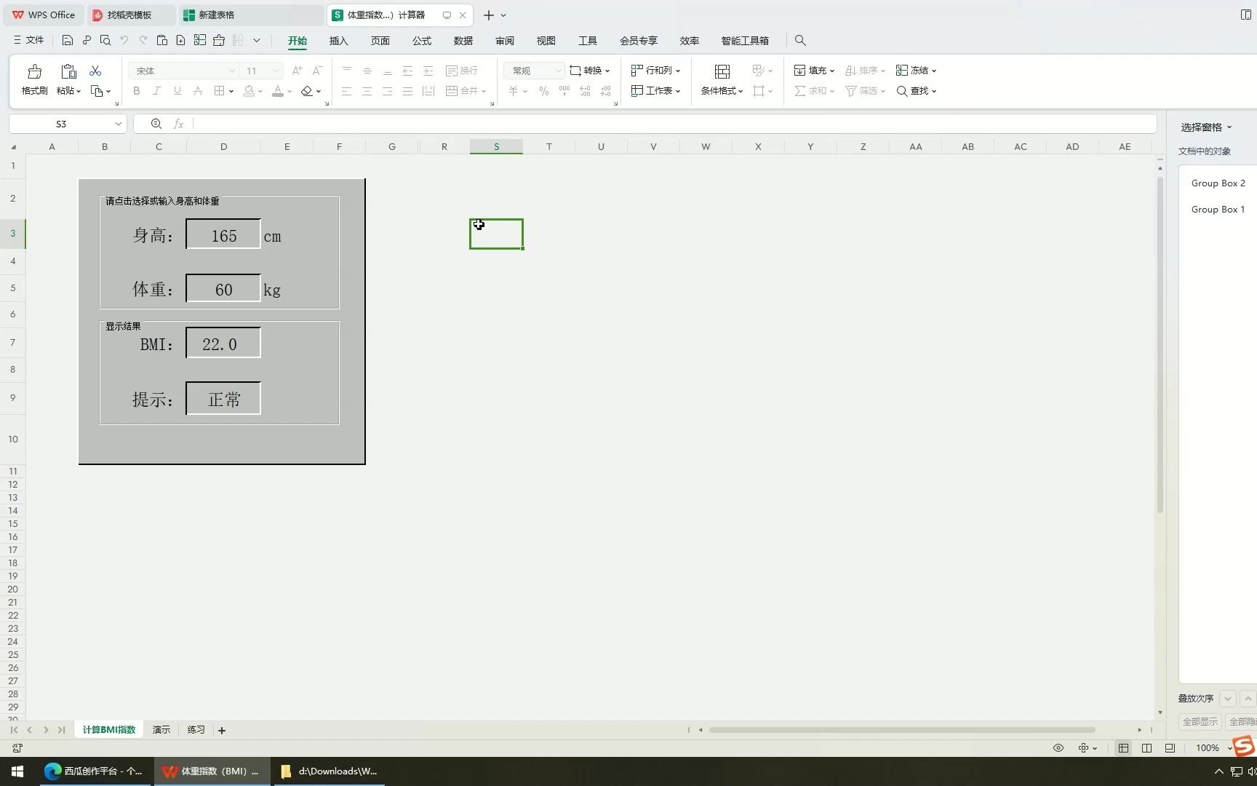Viewport: 1257px width, 786px height.
Task: Click the fill color bucket swatch
Action: click(x=249, y=91)
